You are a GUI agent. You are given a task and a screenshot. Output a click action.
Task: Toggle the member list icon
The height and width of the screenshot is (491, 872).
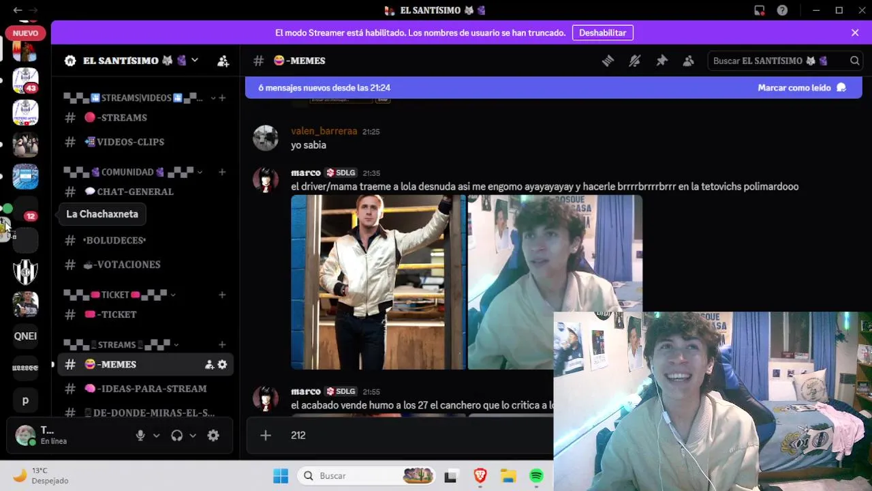pos(688,61)
